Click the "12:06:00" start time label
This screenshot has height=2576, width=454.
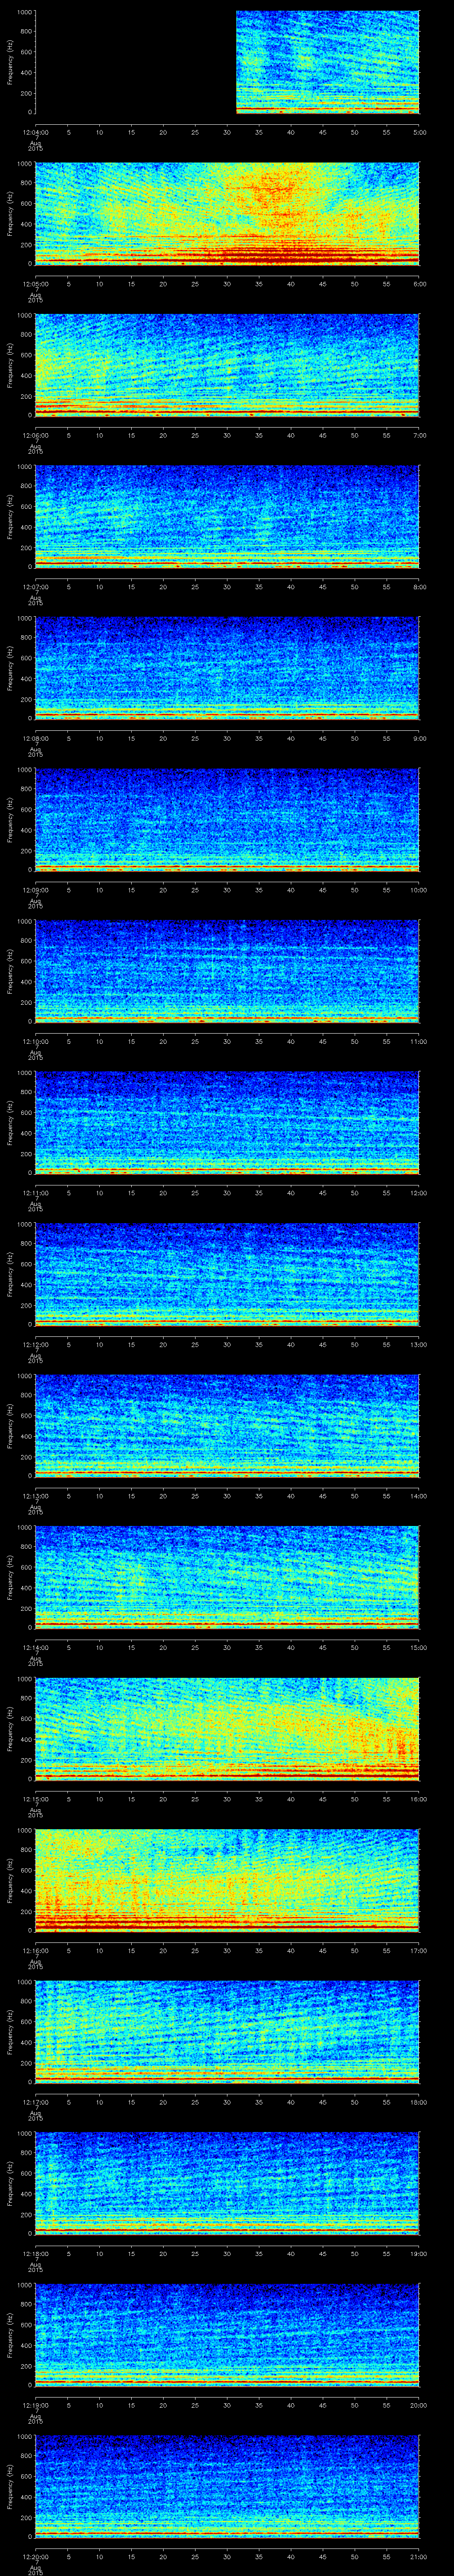(x=35, y=435)
